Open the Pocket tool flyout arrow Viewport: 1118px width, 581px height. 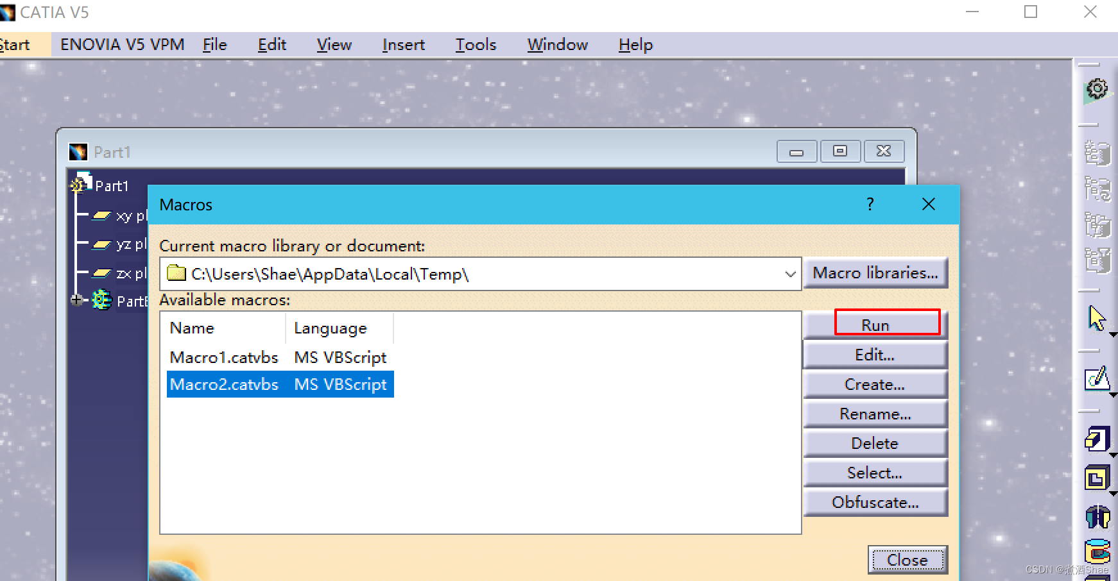1114,494
